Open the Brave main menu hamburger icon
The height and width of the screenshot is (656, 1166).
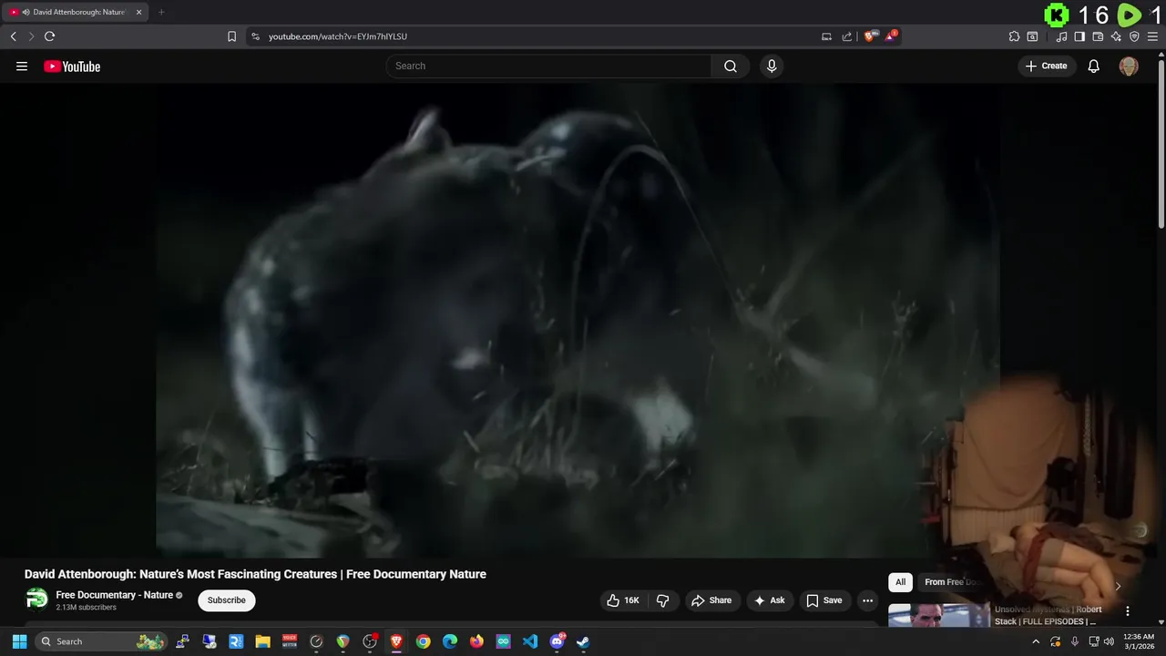point(1152,36)
